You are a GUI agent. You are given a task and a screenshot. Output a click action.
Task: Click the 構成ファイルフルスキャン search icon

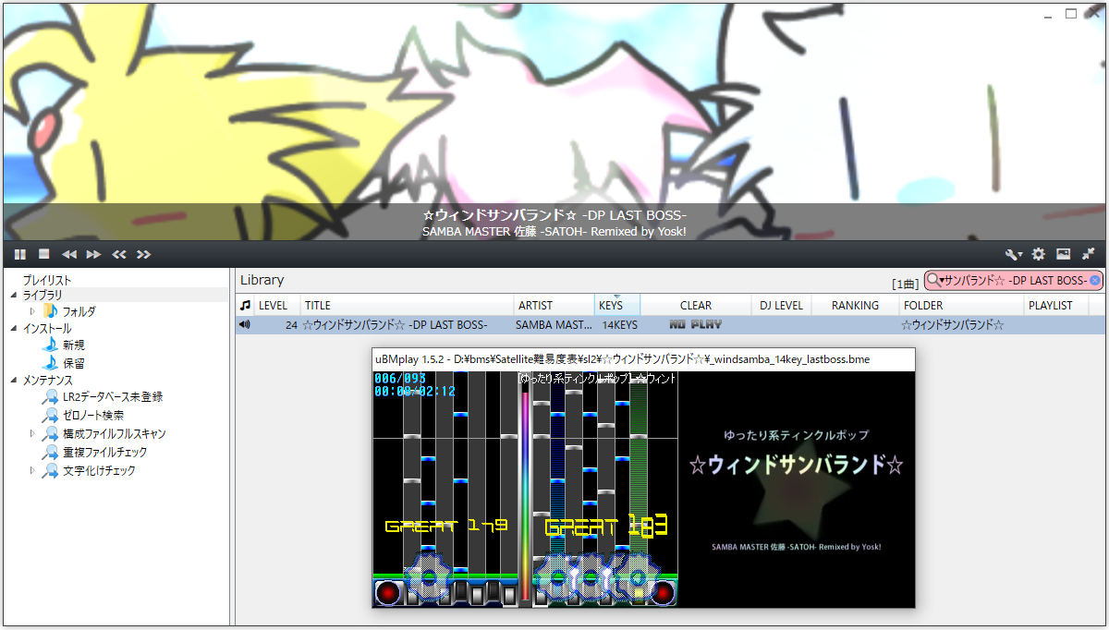click(50, 434)
